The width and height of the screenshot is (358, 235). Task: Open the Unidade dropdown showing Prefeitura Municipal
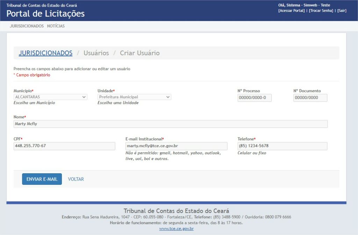(134, 97)
